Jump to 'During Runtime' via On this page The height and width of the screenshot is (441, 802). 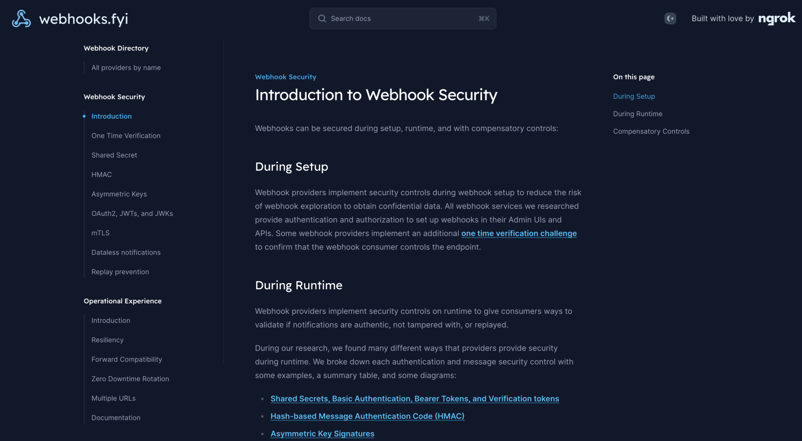pyautogui.click(x=638, y=113)
